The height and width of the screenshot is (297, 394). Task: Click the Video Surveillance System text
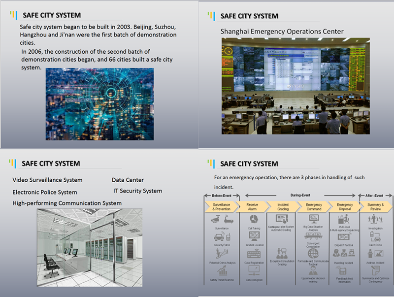pos(47,180)
